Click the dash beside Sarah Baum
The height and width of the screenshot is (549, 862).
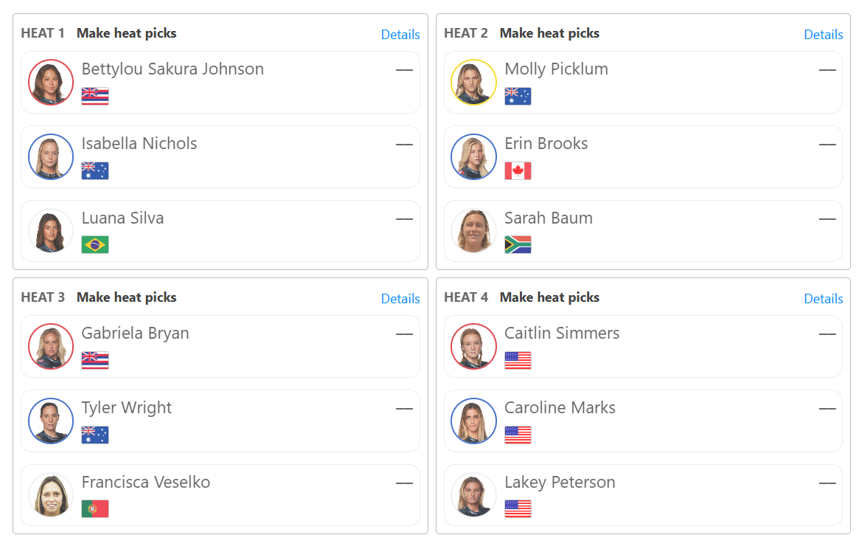tap(827, 219)
